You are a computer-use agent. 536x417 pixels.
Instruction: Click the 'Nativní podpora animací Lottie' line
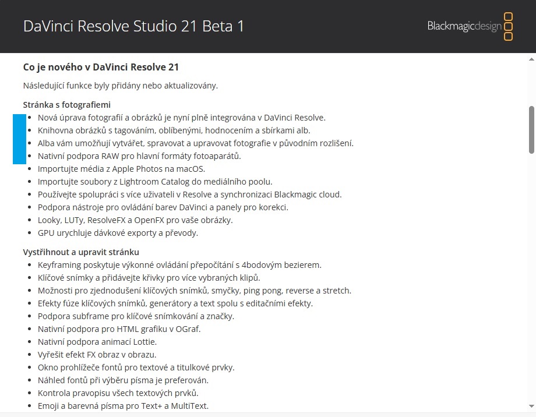click(x=97, y=342)
